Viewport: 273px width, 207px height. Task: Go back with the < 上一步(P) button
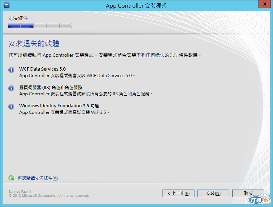(x=178, y=194)
